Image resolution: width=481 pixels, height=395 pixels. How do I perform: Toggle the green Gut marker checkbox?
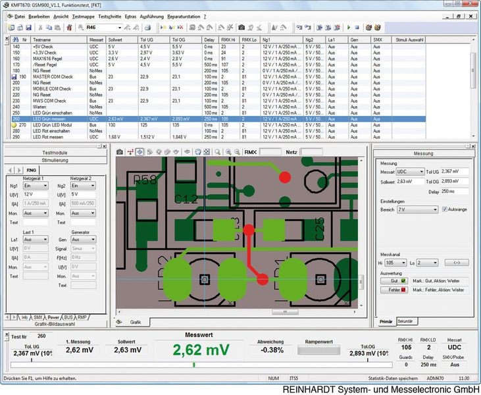[x=403, y=280]
